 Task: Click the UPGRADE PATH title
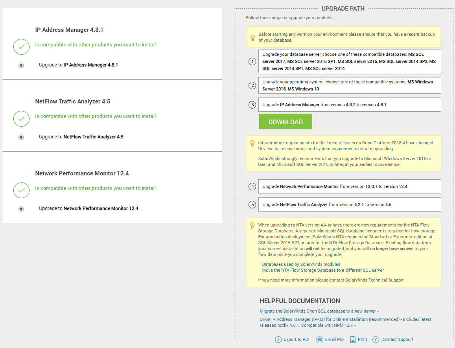coord(343,9)
